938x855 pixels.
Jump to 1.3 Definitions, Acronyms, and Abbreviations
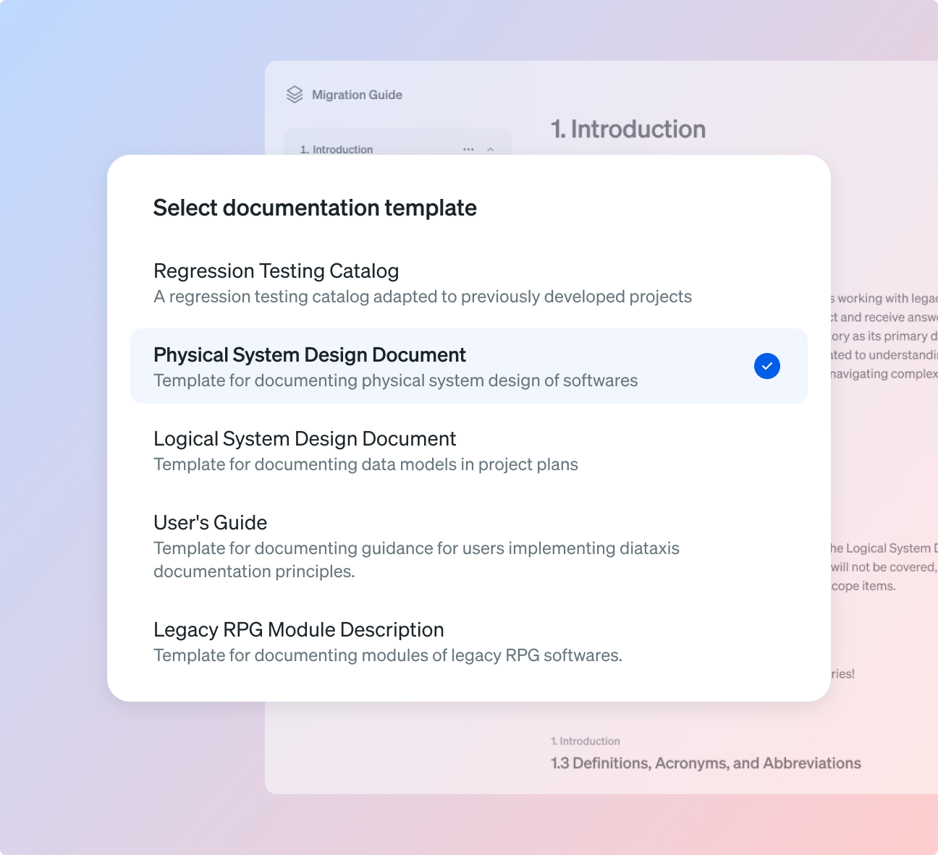(x=705, y=763)
